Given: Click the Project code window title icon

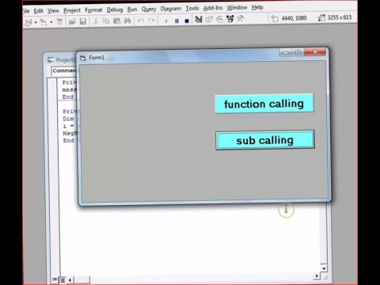Looking at the screenshot, I should [x=51, y=60].
